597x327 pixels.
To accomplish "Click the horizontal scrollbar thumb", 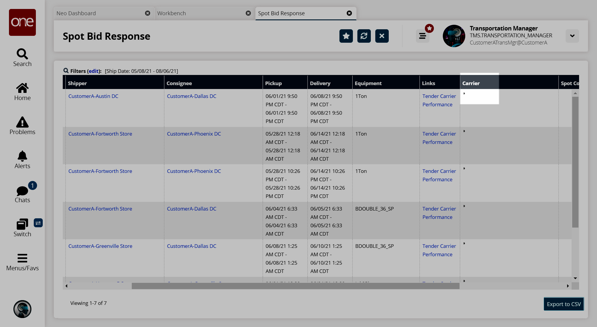I will (x=295, y=286).
